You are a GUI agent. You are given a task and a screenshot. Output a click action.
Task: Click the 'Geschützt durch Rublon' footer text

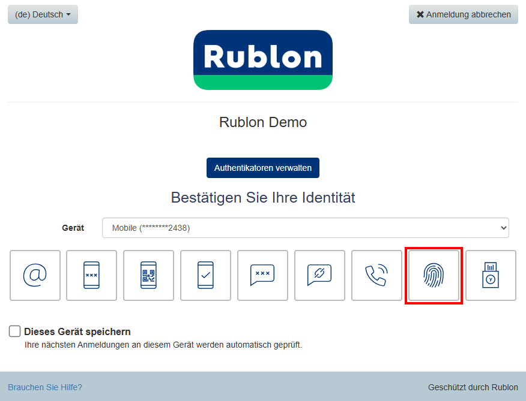pyautogui.click(x=473, y=387)
